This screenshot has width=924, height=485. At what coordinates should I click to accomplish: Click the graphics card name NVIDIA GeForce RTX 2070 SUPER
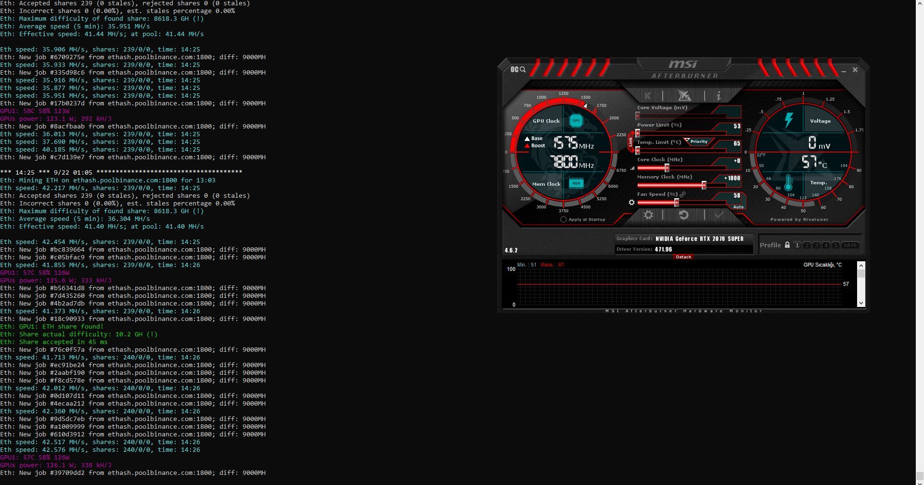699,239
